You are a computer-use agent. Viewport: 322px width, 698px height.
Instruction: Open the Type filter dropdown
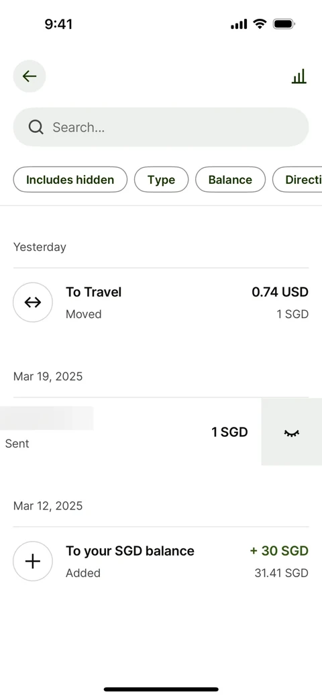point(162,179)
